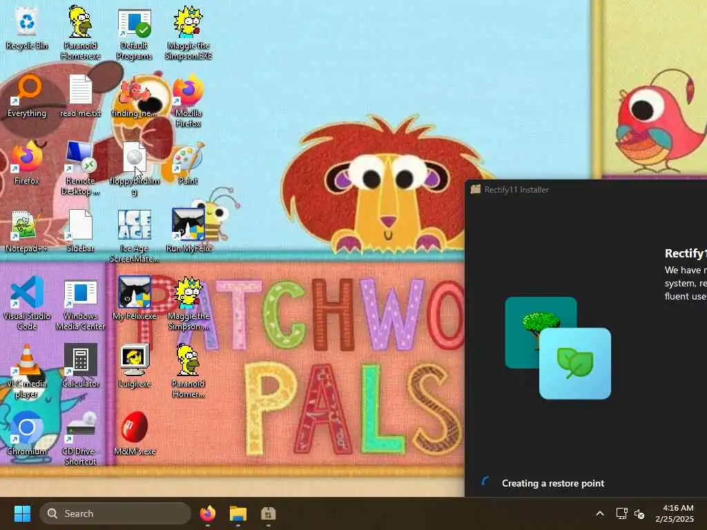
Task: Open Windows Media Center shortcut
Action: (80, 304)
